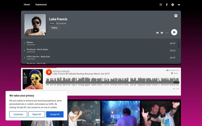Click the Spotify logo in the player
This screenshot has height=126, width=202.
(176, 16)
